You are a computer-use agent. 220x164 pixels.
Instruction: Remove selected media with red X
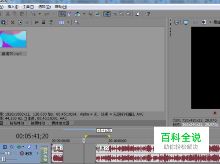tap(13, 22)
